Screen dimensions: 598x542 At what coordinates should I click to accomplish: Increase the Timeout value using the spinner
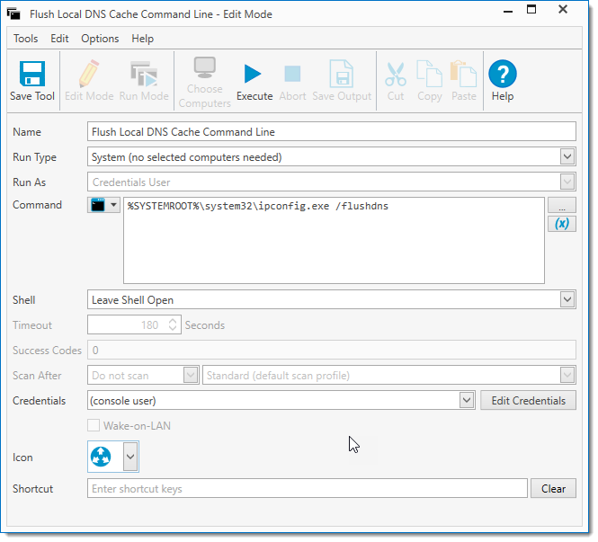(174, 321)
